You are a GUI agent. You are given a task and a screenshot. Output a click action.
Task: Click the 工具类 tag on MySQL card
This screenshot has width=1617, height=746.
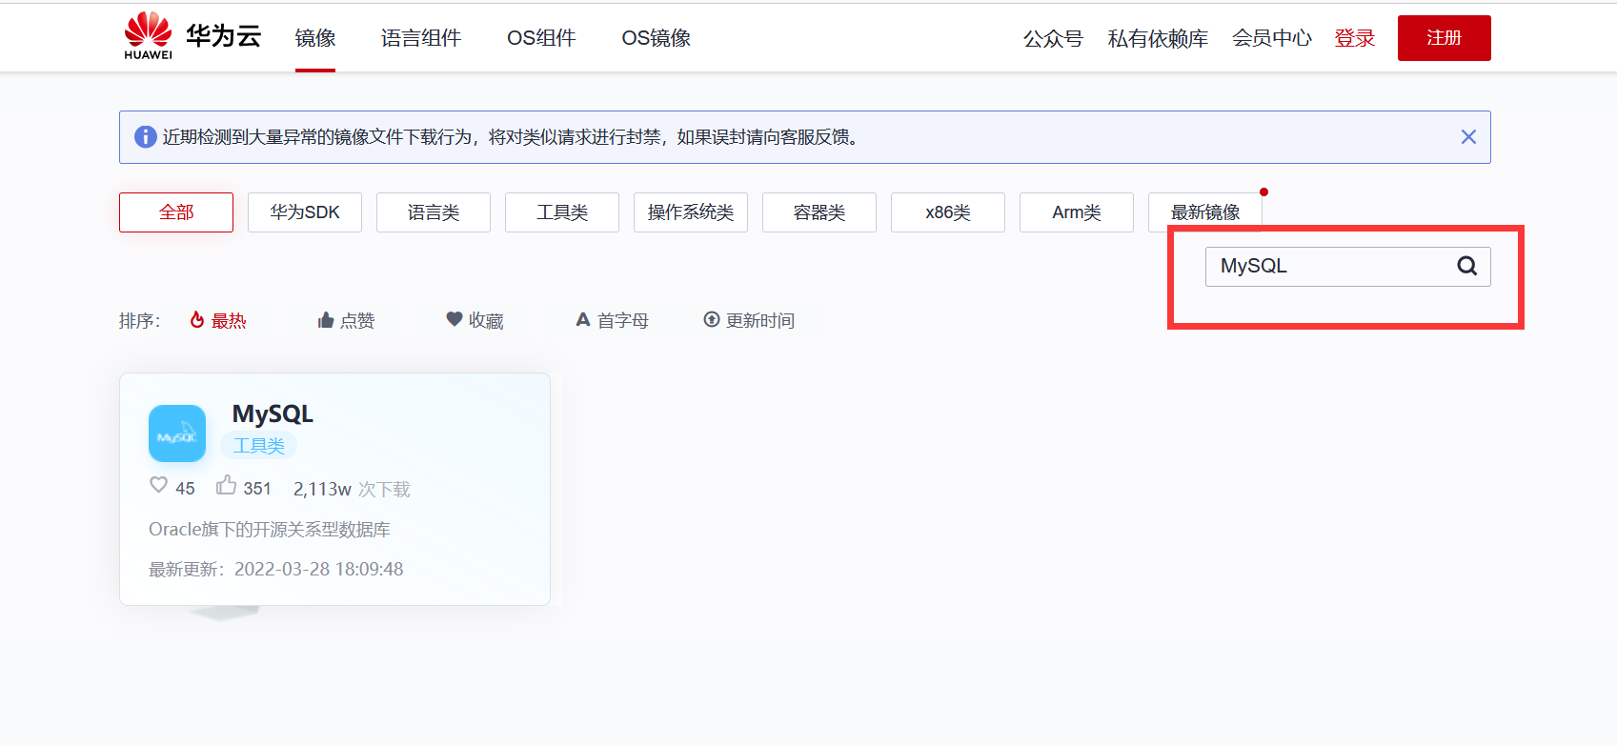tap(259, 446)
